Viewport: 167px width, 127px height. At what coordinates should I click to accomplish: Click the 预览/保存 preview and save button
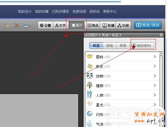(x=148, y=25)
